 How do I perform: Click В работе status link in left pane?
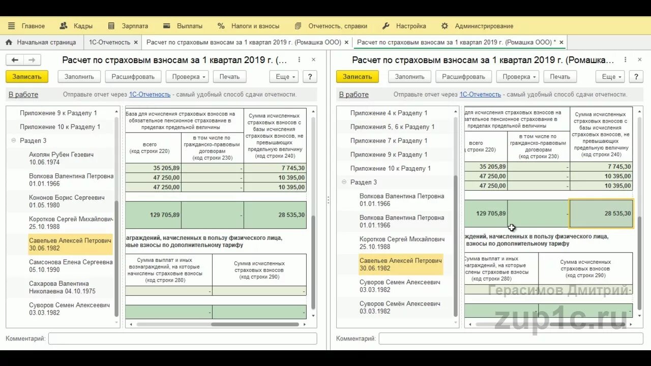[23, 95]
